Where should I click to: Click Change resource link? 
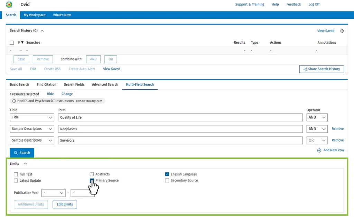click(67, 94)
